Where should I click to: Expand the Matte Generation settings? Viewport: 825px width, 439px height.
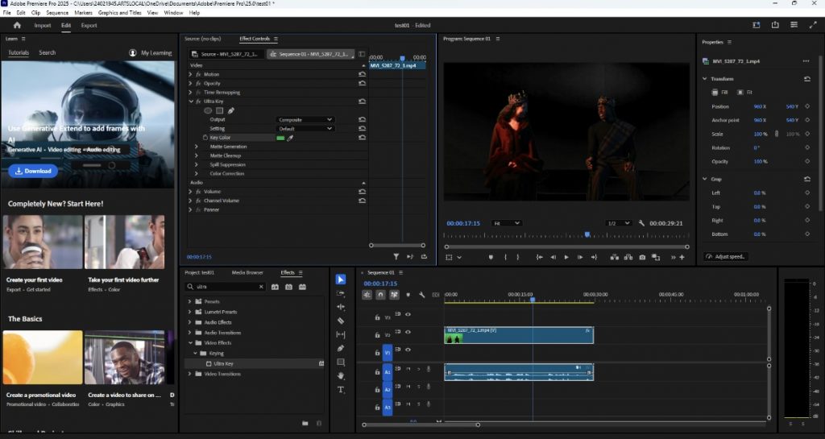(x=196, y=147)
